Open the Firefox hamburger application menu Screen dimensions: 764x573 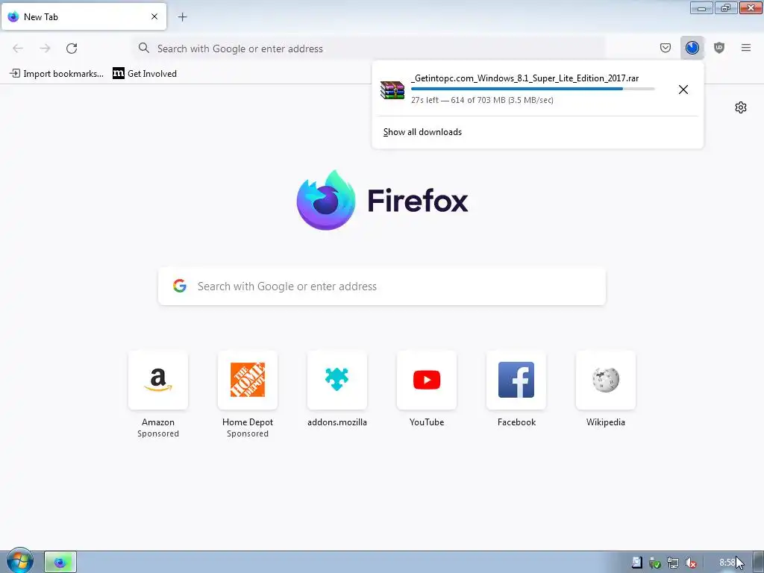click(x=745, y=48)
